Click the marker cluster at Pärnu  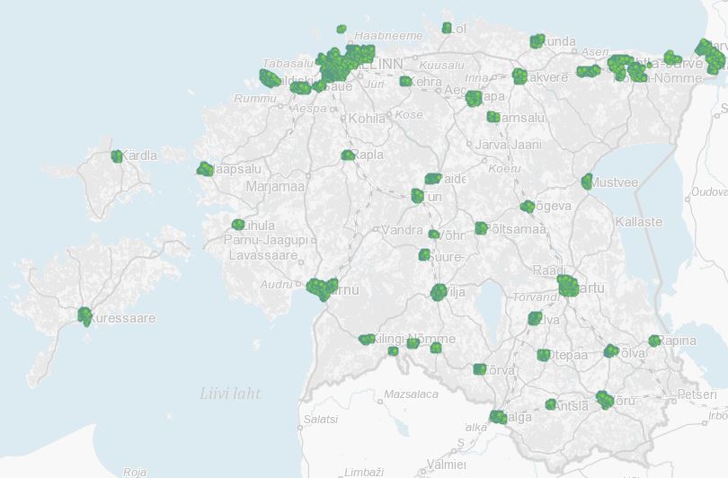(x=320, y=288)
